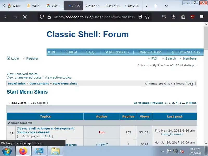Image resolution: width=208 pixels, height=156 pixels.
Task: Stop loading the page with X button
Action: (x=25, y=17)
